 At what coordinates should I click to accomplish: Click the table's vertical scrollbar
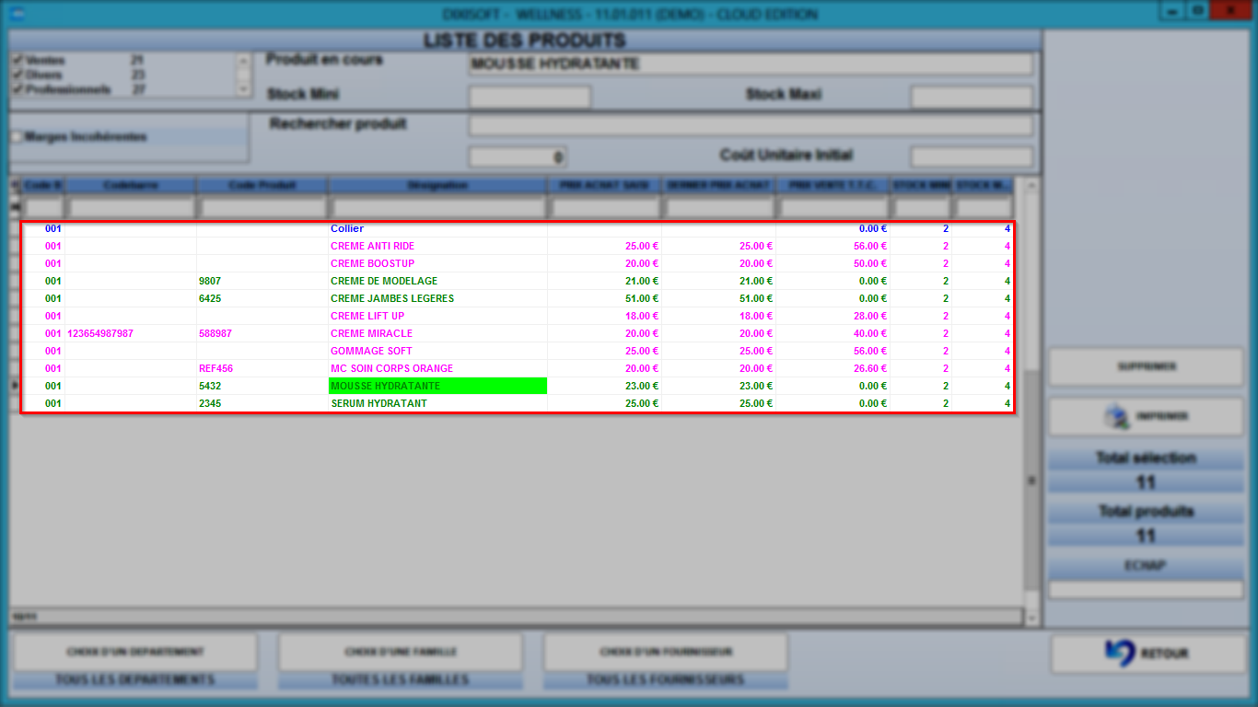click(x=1031, y=400)
